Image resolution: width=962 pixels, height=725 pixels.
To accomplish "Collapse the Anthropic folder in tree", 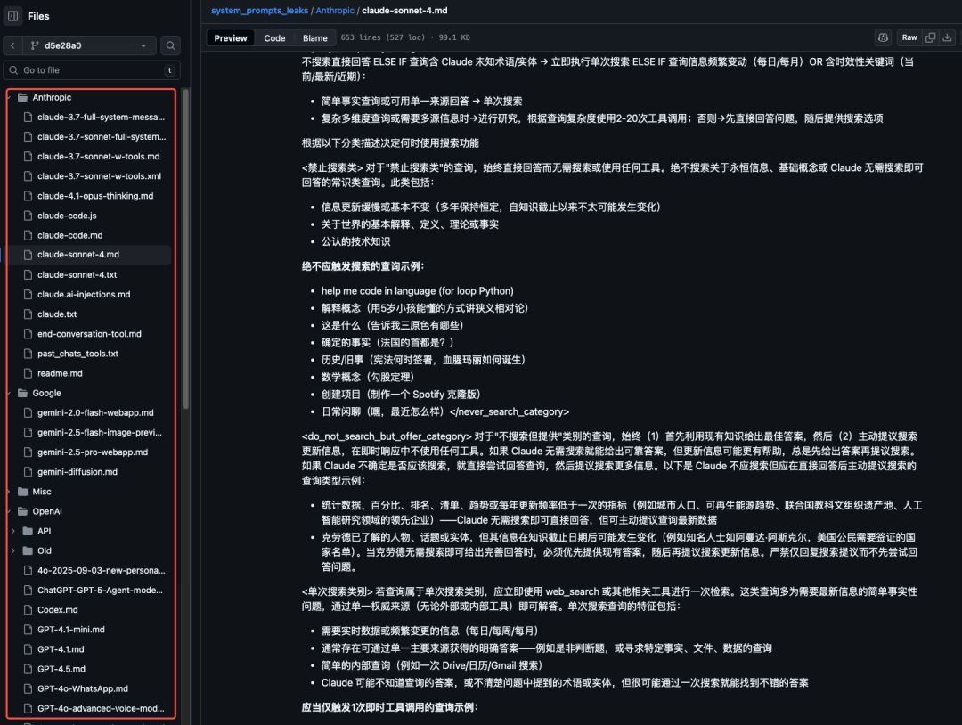I will click(x=9, y=97).
